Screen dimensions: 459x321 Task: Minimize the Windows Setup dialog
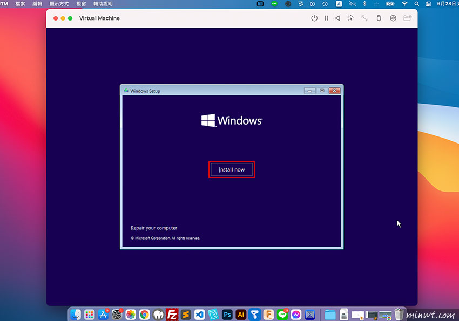coord(310,91)
